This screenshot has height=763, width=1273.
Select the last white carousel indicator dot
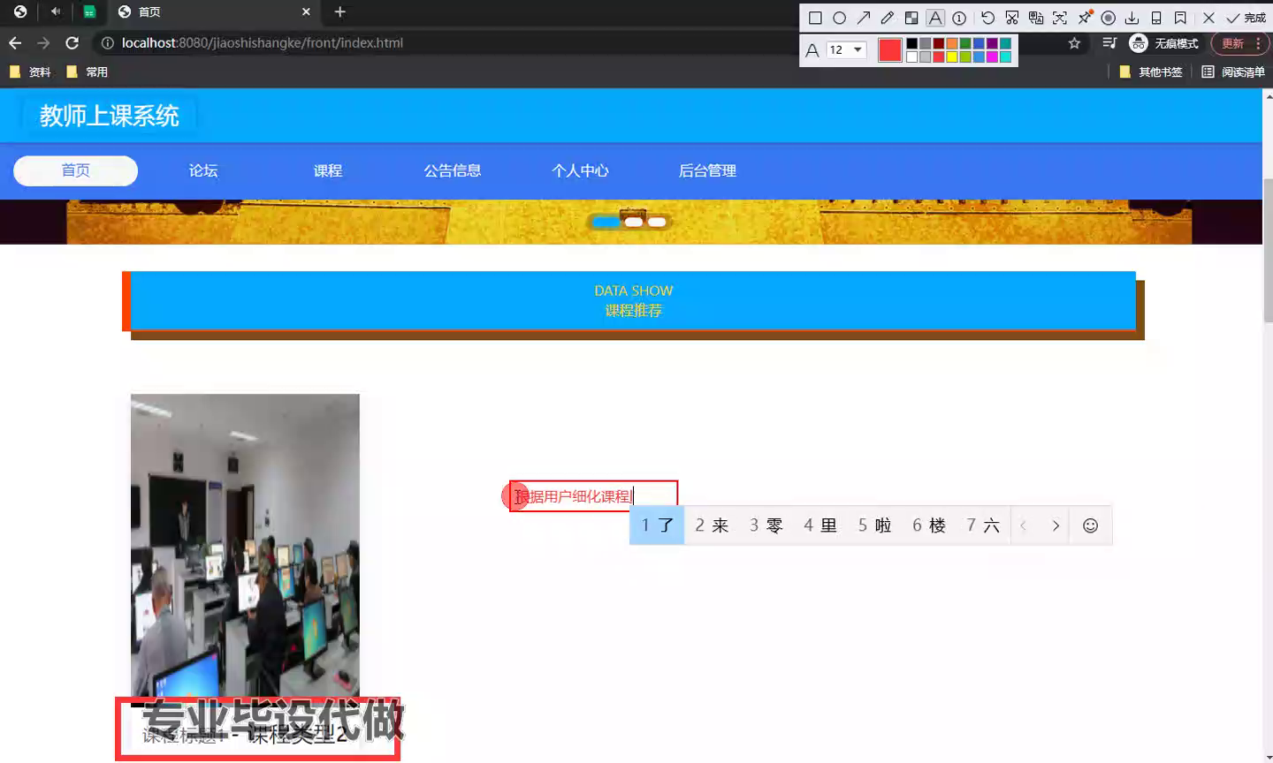pyautogui.click(x=657, y=222)
